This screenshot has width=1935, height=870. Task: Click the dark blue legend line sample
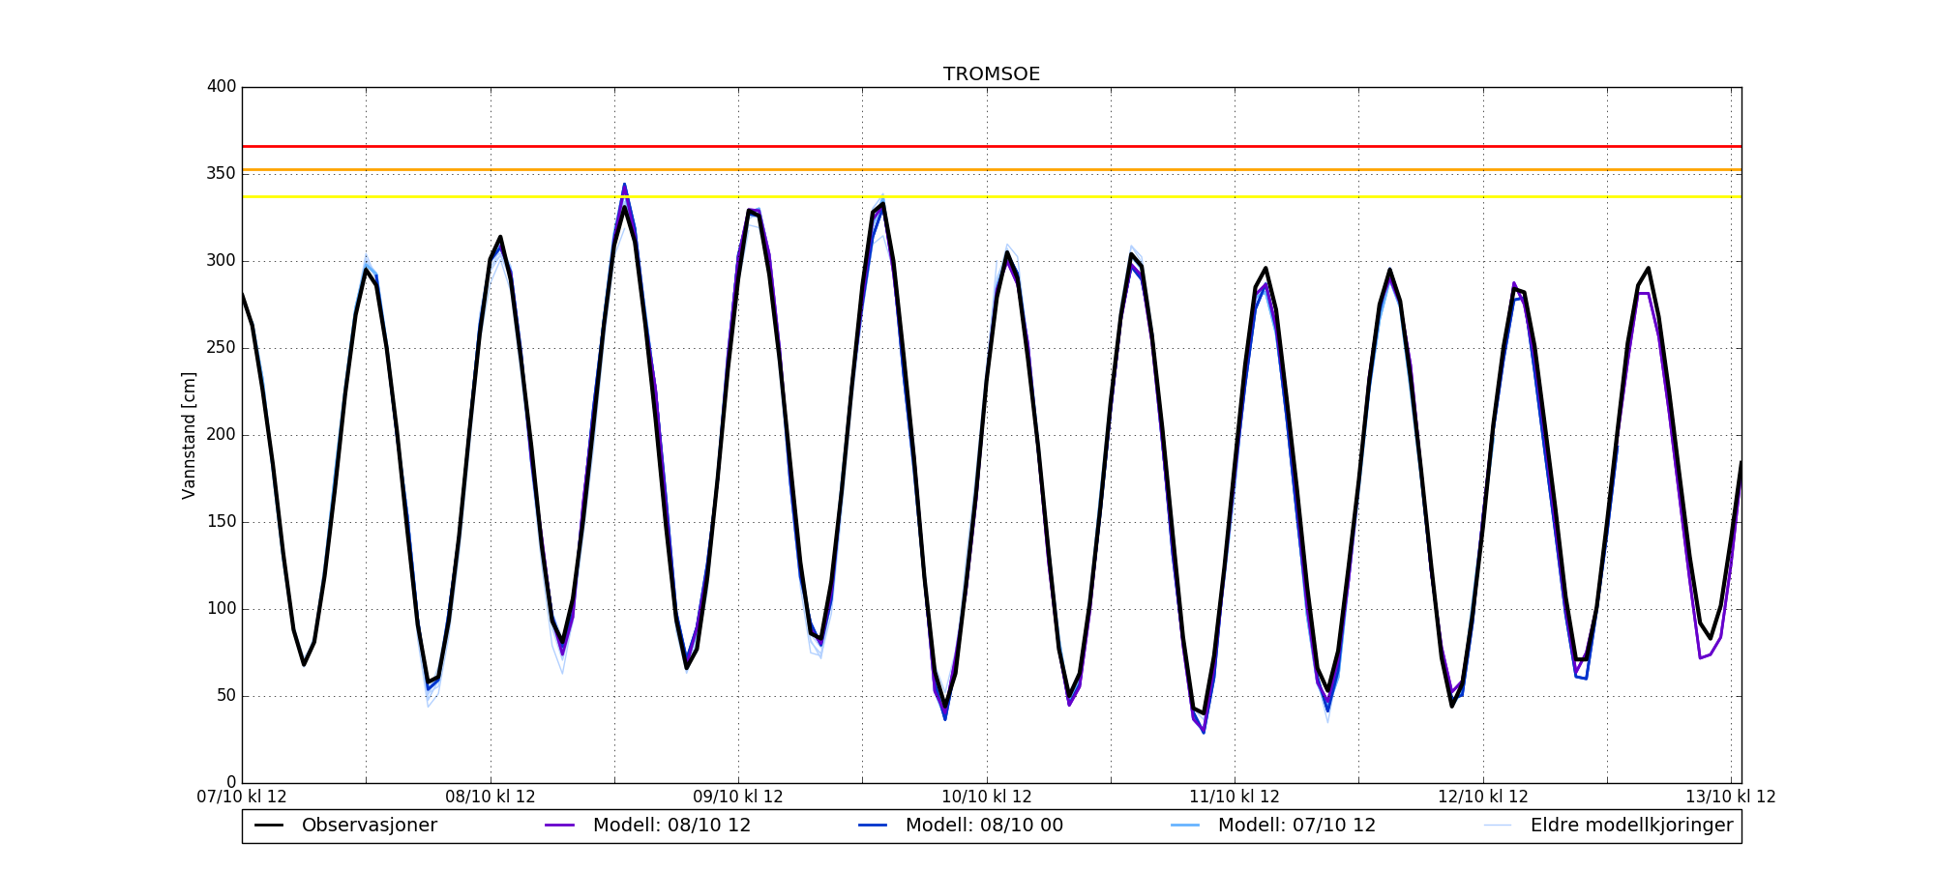pyautogui.click(x=873, y=826)
